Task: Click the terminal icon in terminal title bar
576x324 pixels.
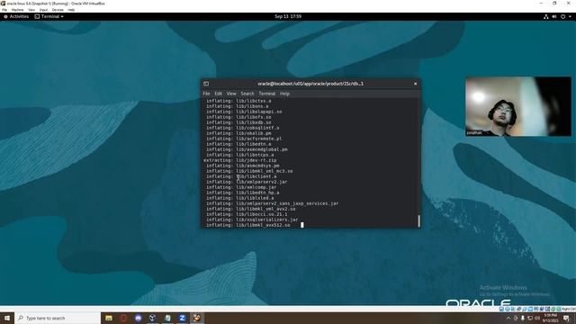Action: 206,84
